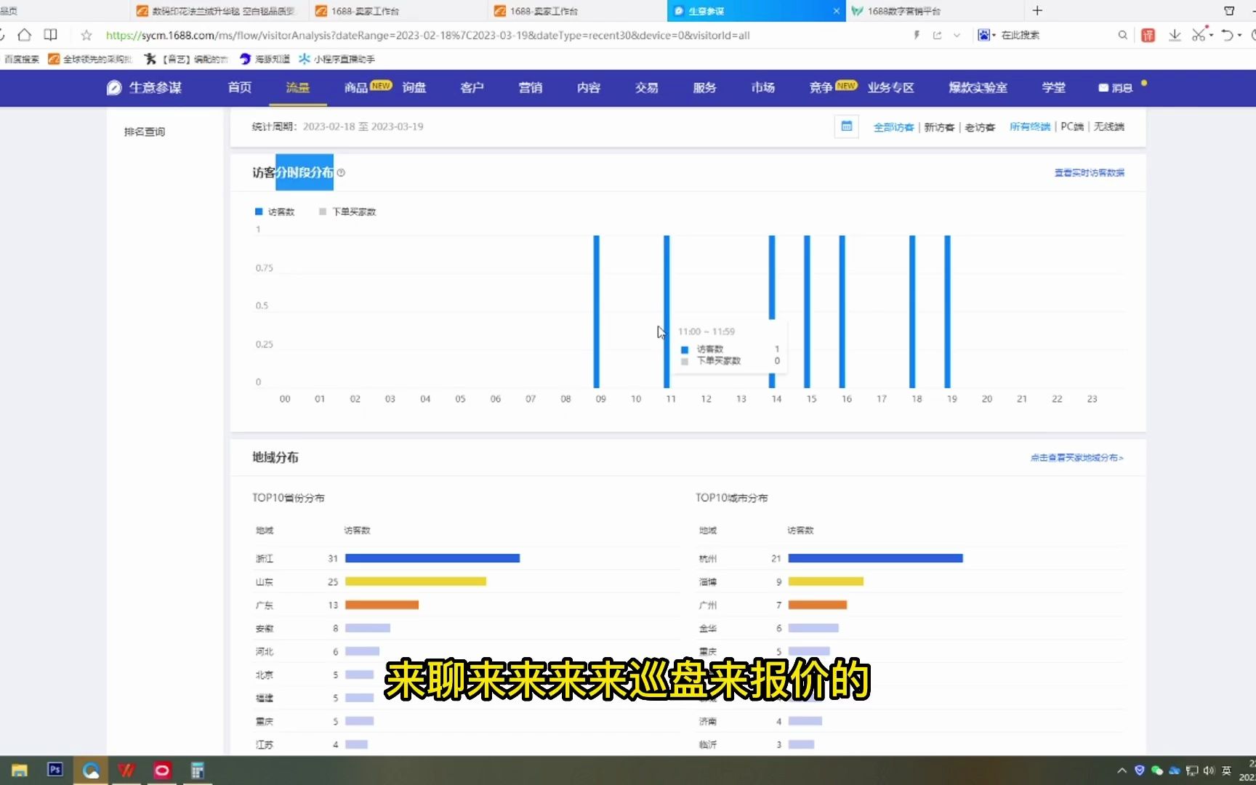This screenshot has height=785, width=1256.
Task: Click the chart bar at hour 09
Action: click(597, 311)
